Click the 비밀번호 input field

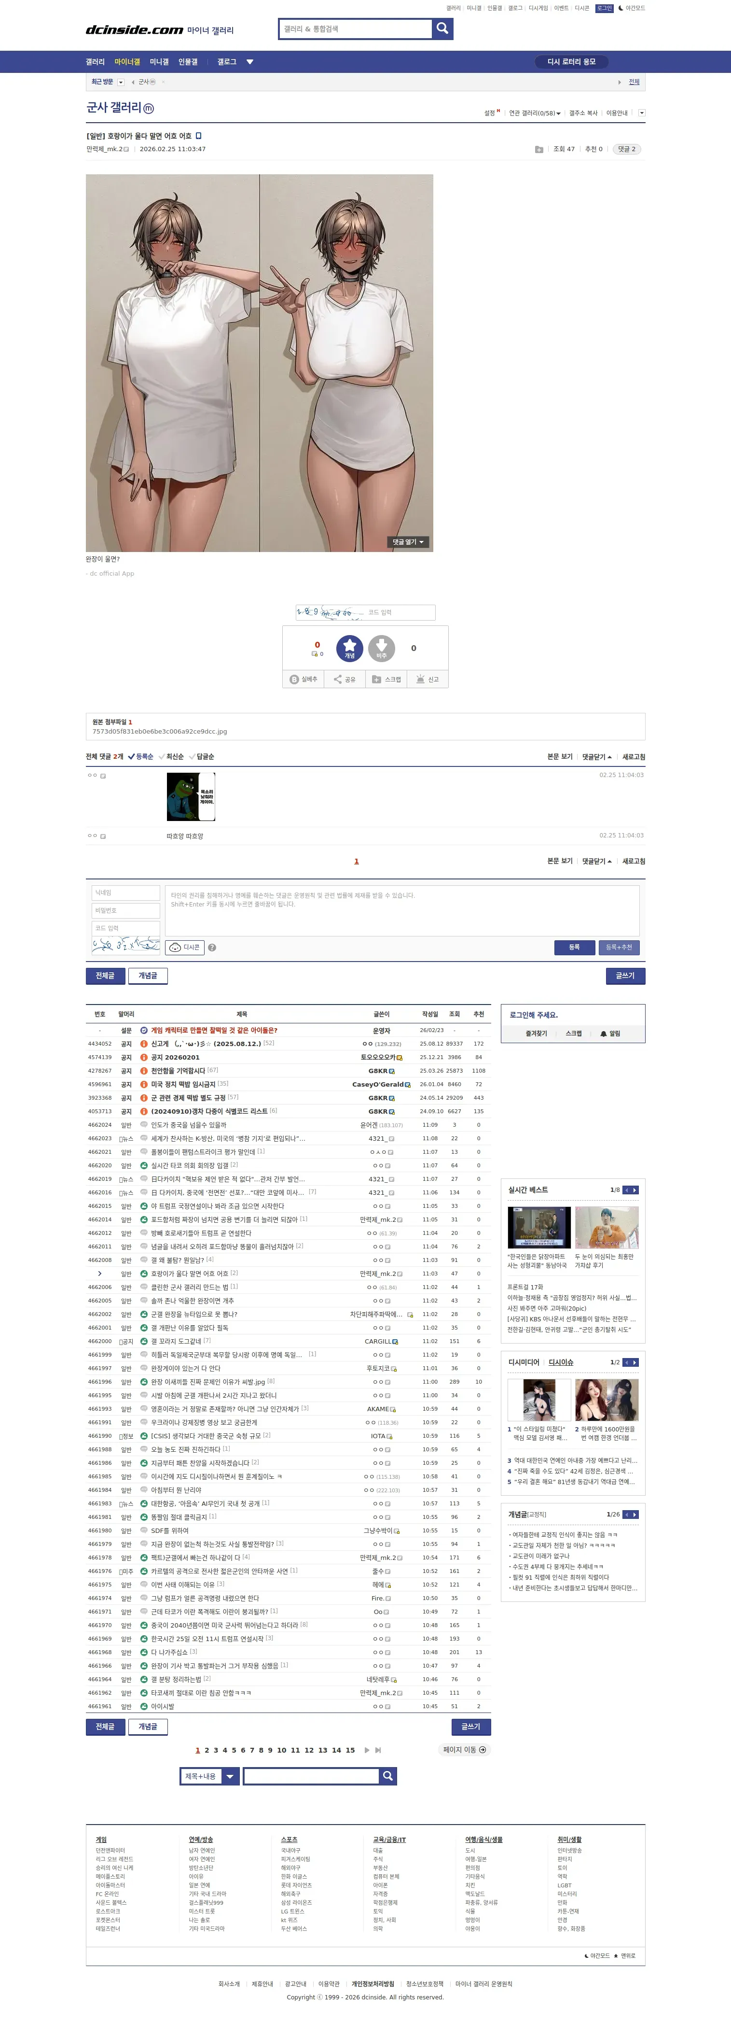(x=125, y=910)
